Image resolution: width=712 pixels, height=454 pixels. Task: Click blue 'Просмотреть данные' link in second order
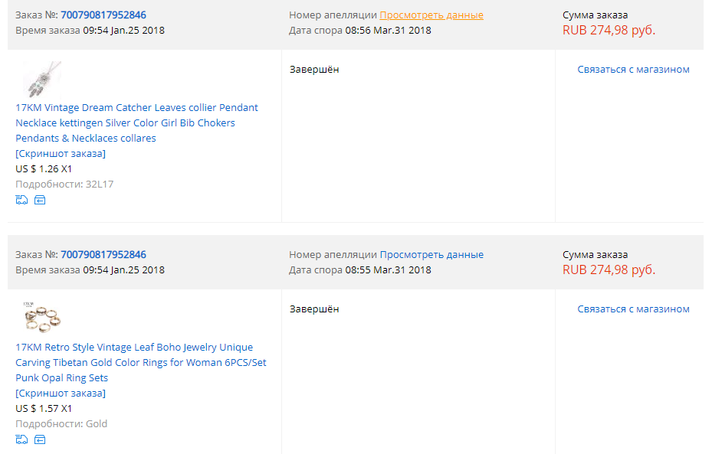[431, 254]
